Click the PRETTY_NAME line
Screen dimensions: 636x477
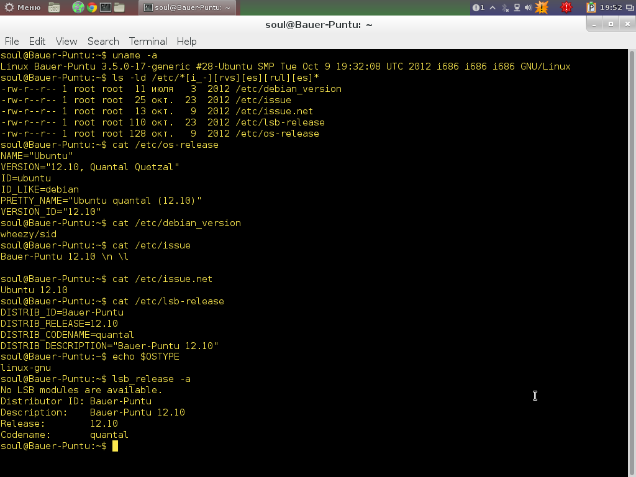click(x=101, y=201)
